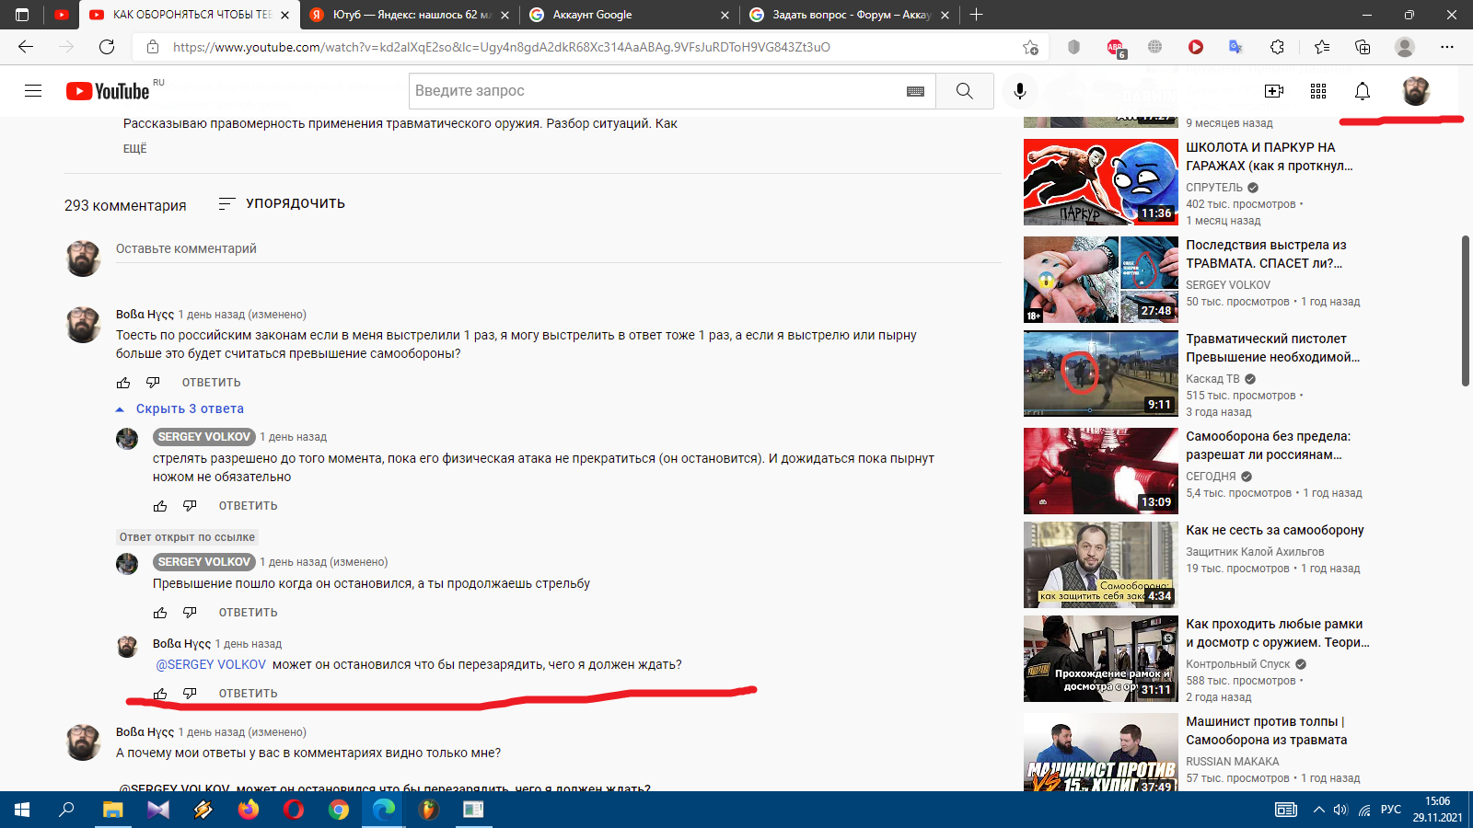Open the account avatar menu
This screenshot has width=1473, height=828.
[x=1415, y=91]
